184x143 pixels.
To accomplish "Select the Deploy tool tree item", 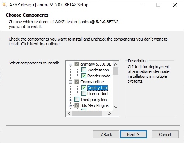I will pos(98,88).
